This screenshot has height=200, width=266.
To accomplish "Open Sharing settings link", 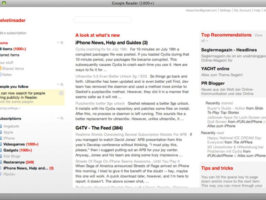I will tap(10, 108).
